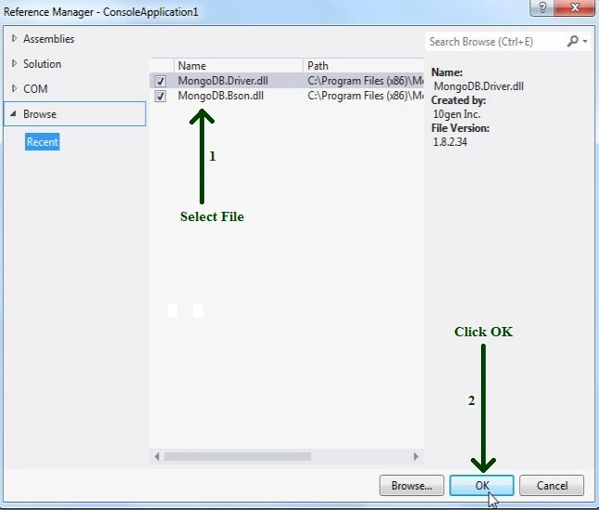
Task: Expand the COM section arrow
Action: pos(14,88)
